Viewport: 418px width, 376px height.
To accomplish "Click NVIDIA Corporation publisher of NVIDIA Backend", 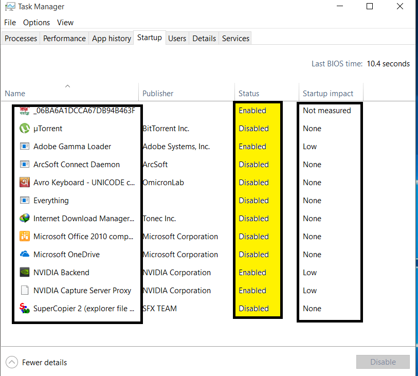I will [x=176, y=273].
